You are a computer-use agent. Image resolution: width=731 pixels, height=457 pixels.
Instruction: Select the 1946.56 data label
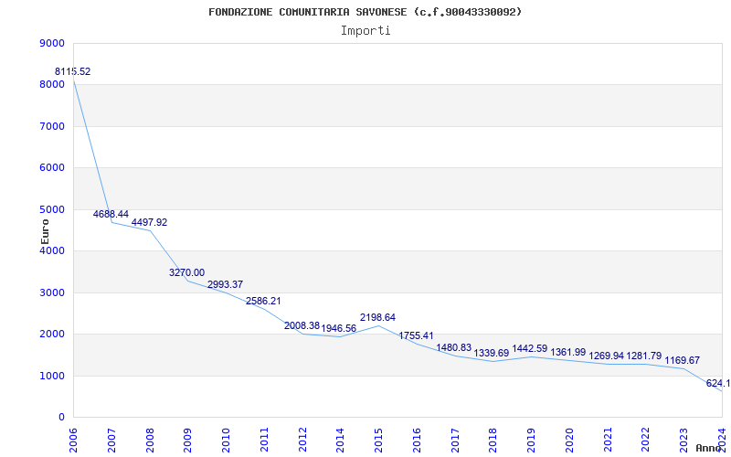coord(339,328)
